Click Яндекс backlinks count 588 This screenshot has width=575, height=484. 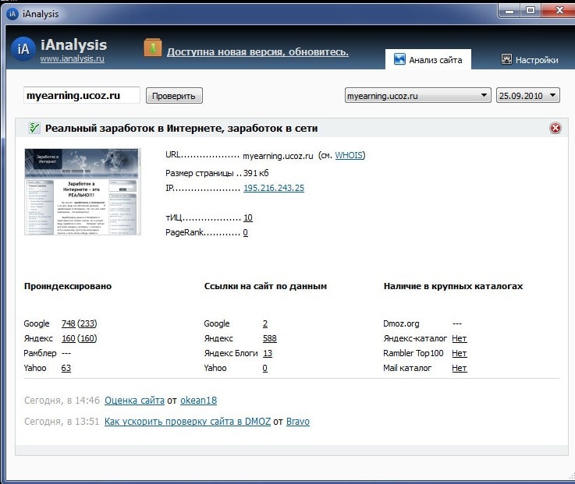269,338
